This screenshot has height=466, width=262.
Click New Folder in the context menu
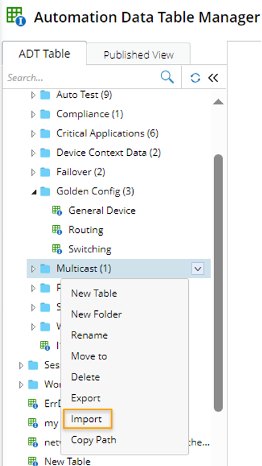[96, 314]
